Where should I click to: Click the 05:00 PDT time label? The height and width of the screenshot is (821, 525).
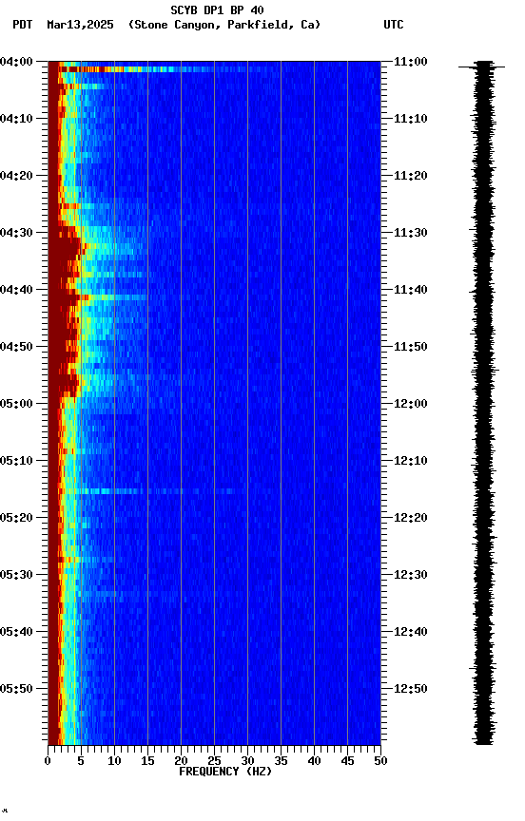tap(16, 404)
